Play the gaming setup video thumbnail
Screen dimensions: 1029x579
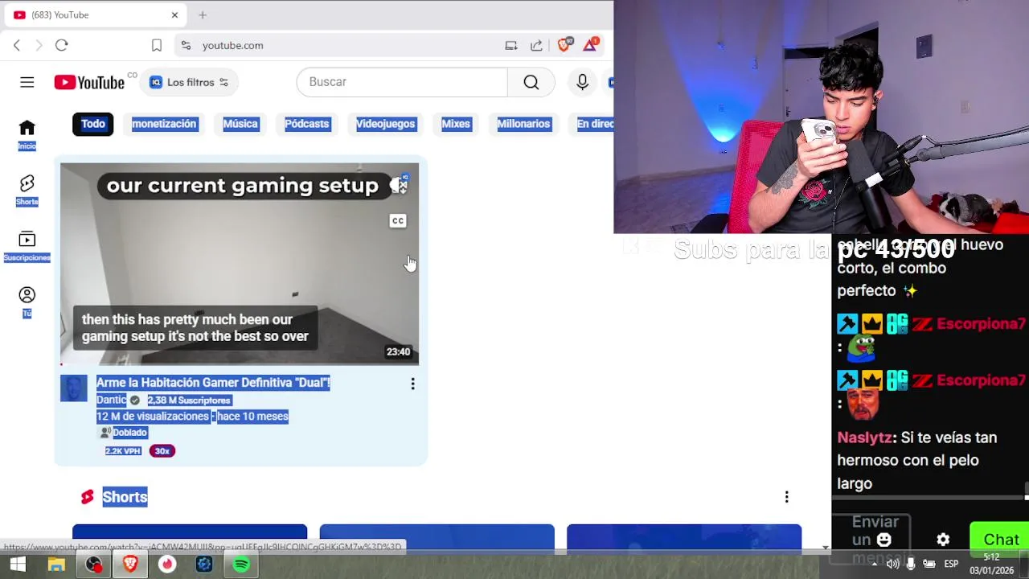click(240, 264)
